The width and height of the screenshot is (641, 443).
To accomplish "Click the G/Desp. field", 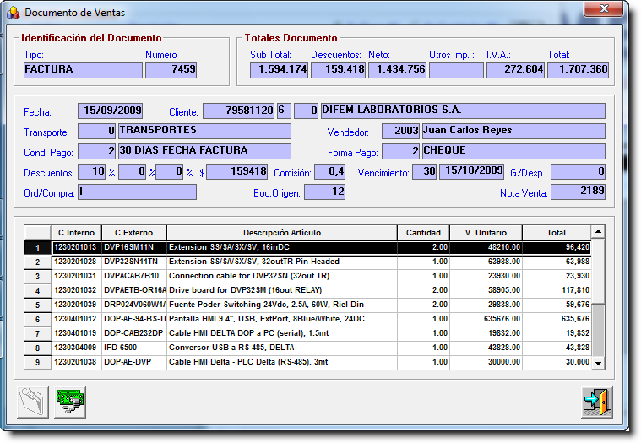I will 578,171.
